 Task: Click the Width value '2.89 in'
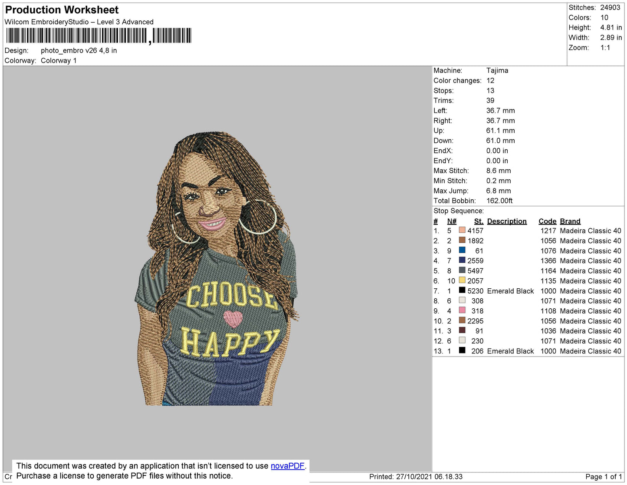(611, 37)
